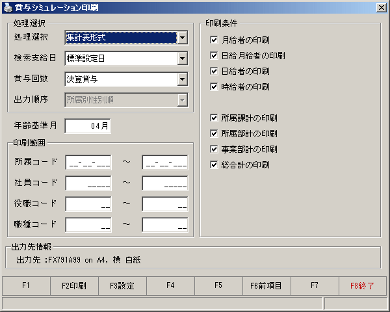Viewport: 390px width, 312px height.
Task: Click the 年齢基準月 input field
Action: click(x=88, y=126)
